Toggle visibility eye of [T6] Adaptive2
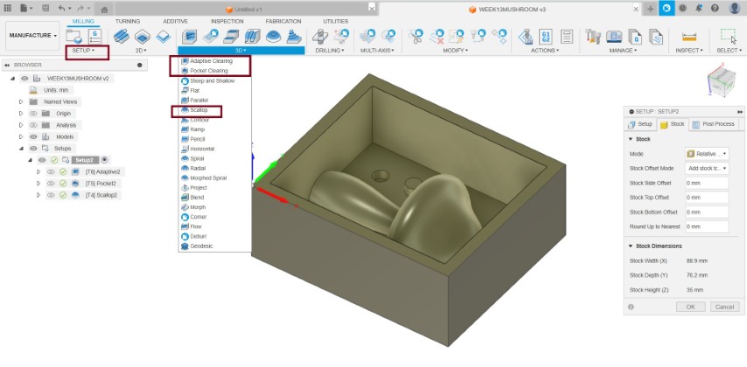The height and width of the screenshot is (367, 747). click(51, 172)
